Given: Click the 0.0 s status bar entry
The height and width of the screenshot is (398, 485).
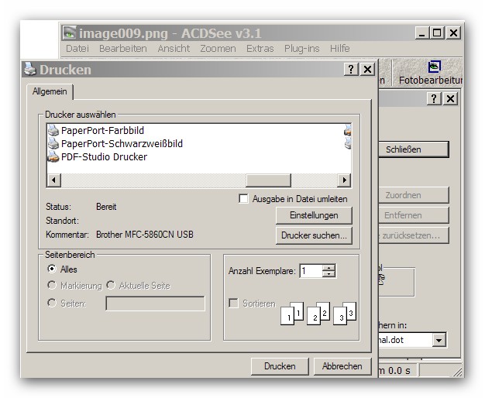Looking at the screenshot, I should pos(399,370).
